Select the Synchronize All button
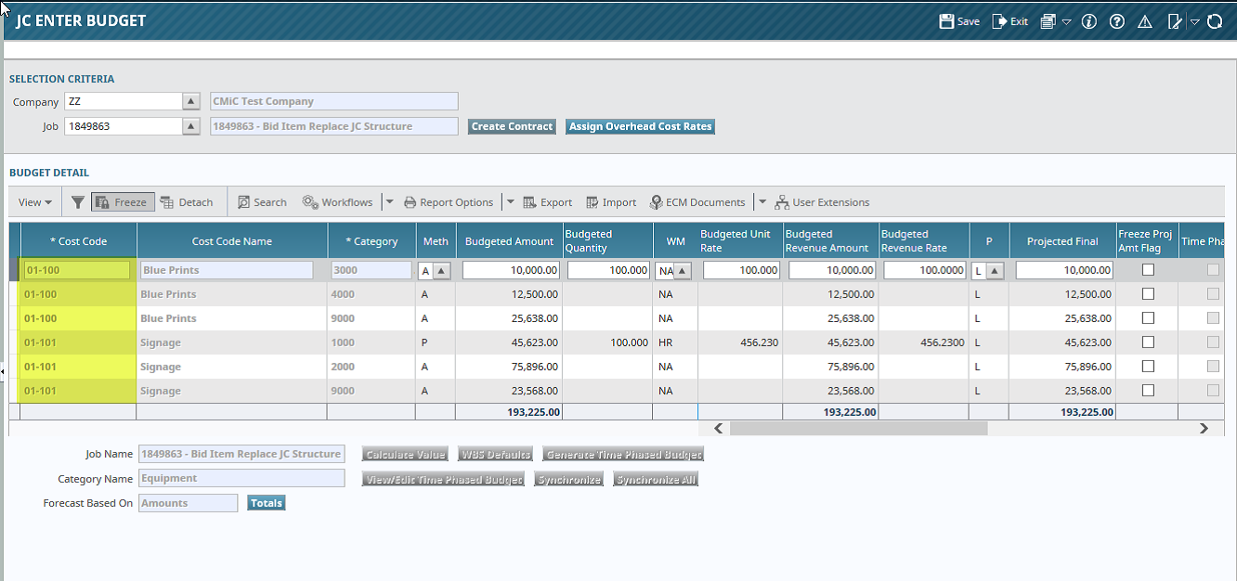Image resolution: width=1237 pixels, height=581 pixels. tap(655, 478)
